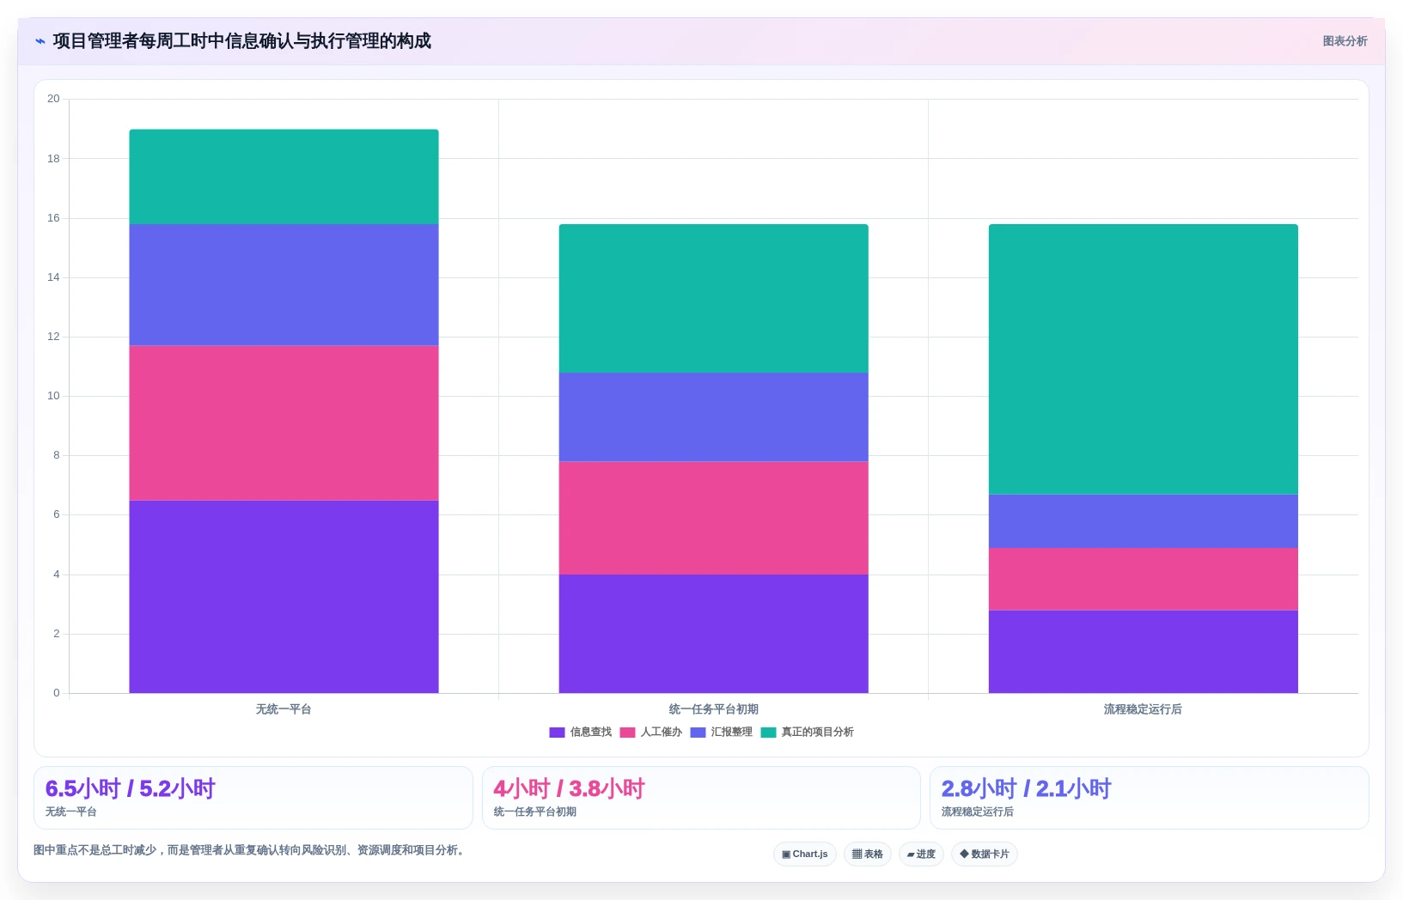Toggle the 真正的项目分析 legend item
The image size is (1403, 900).
point(808,732)
